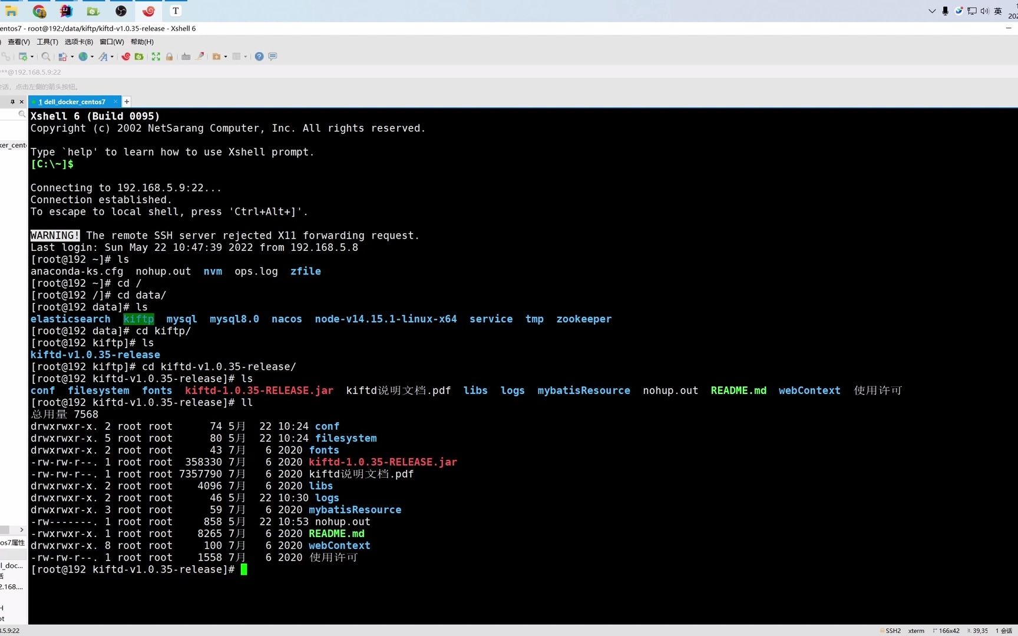
Task: Open the 查看(V) menu
Action: click(x=18, y=42)
